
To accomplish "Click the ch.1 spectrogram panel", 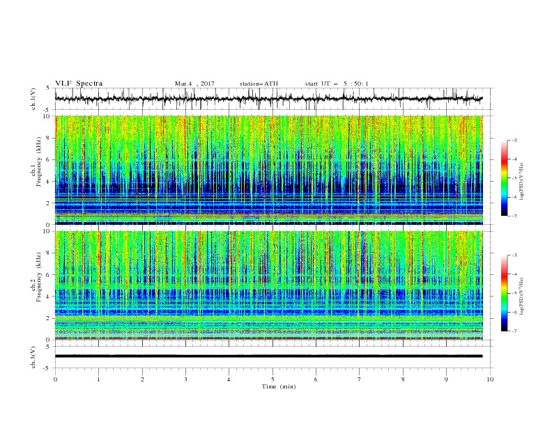I will tap(268, 170).
